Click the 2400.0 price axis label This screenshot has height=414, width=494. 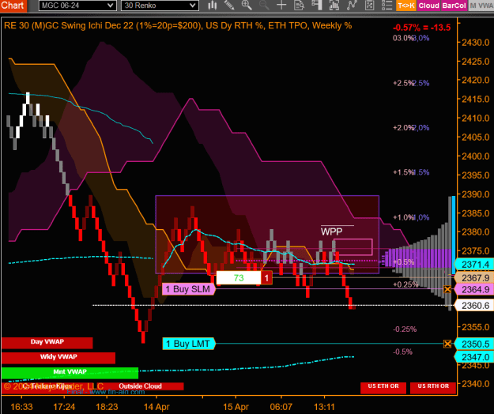click(x=475, y=156)
